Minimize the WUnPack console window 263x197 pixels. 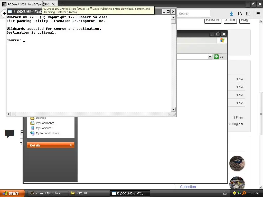click(164, 12)
